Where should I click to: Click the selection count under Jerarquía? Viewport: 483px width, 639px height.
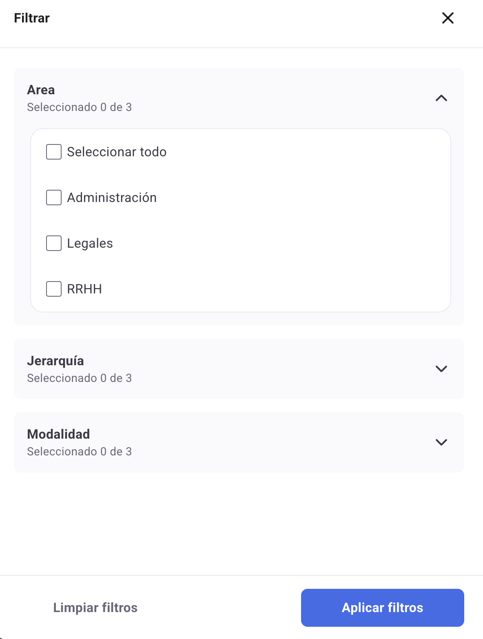coord(79,378)
